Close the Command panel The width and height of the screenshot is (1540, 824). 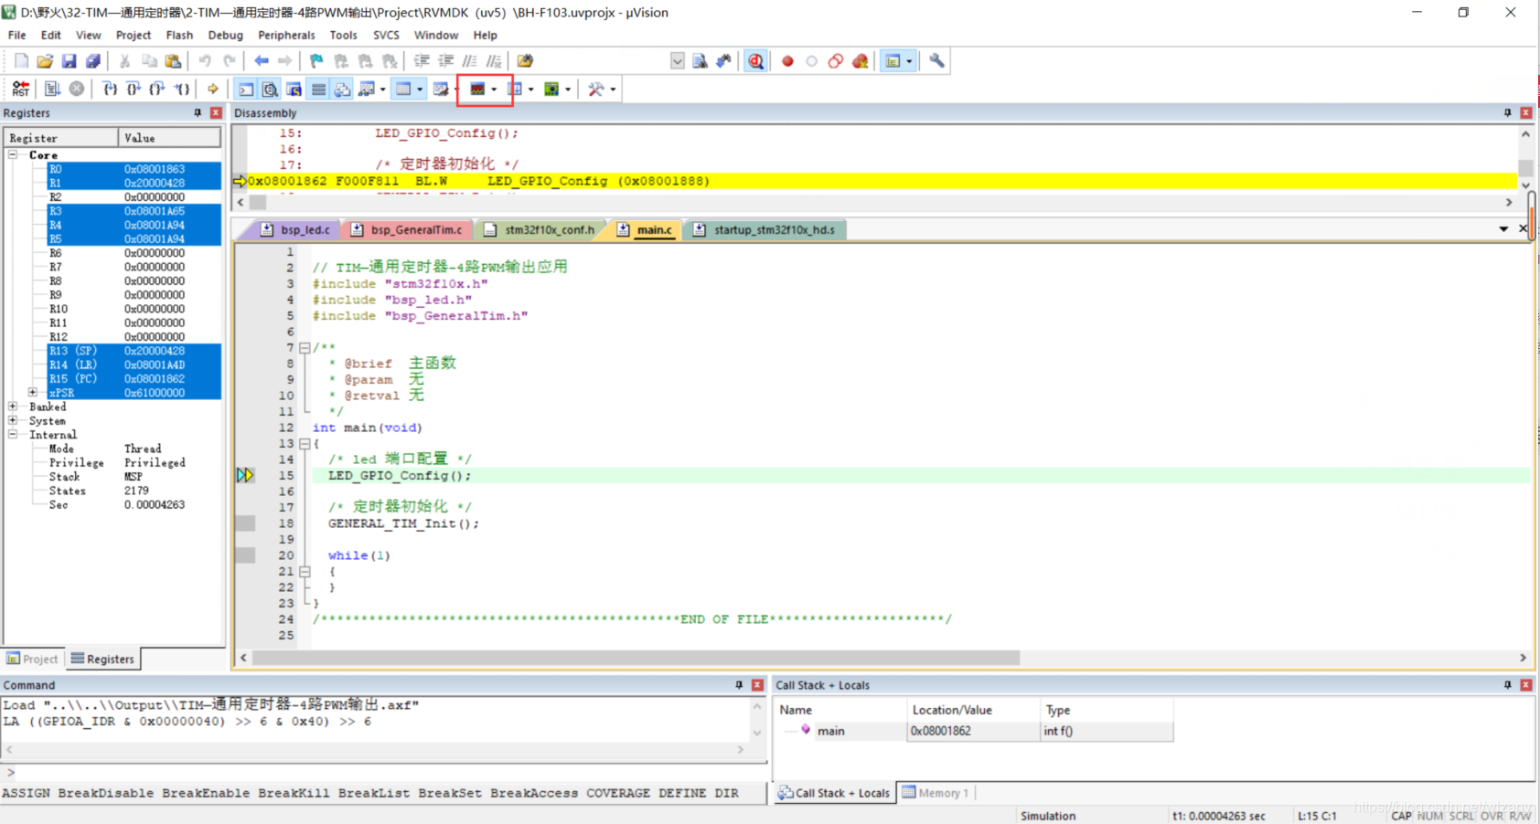[757, 684]
